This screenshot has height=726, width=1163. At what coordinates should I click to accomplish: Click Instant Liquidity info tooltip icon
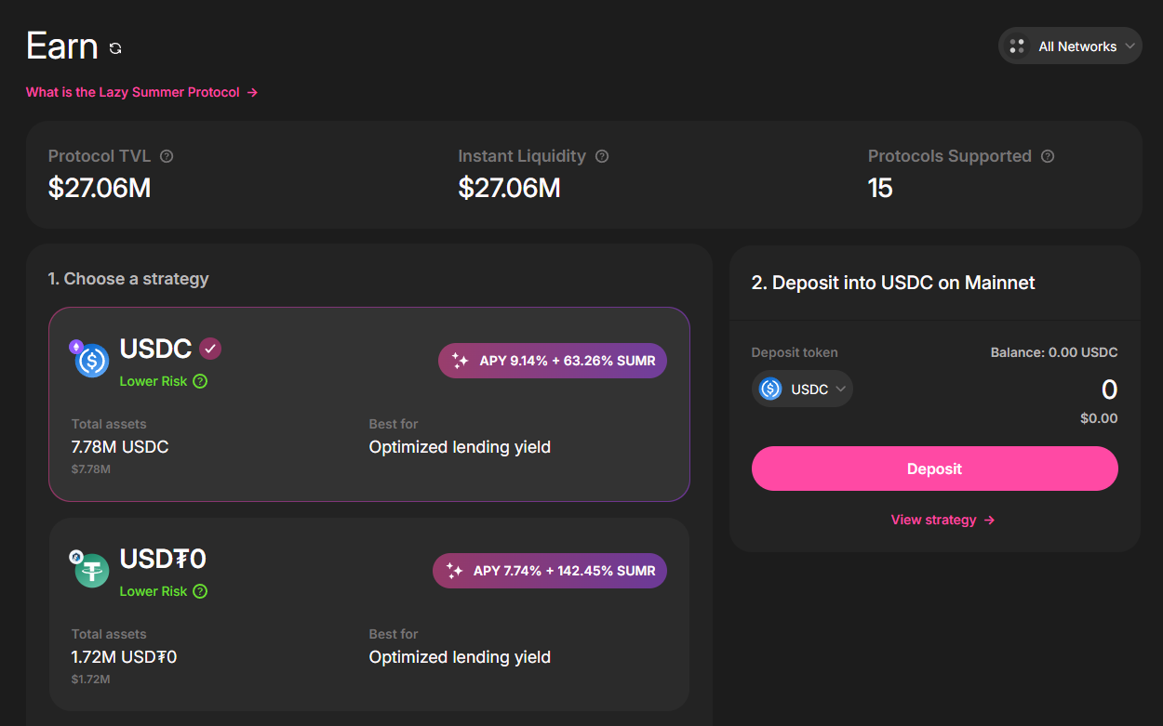602,156
